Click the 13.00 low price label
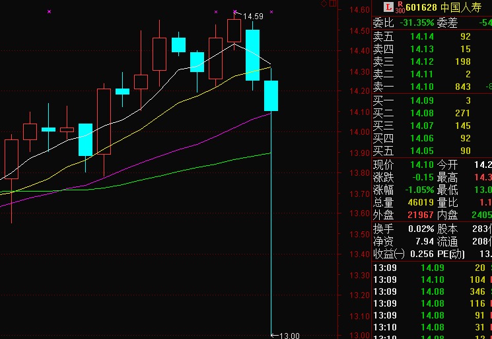The width and height of the screenshot is (492, 339). click(x=290, y=336)
